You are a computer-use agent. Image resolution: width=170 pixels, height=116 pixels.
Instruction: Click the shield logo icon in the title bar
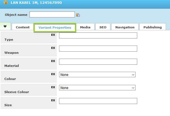6,2
